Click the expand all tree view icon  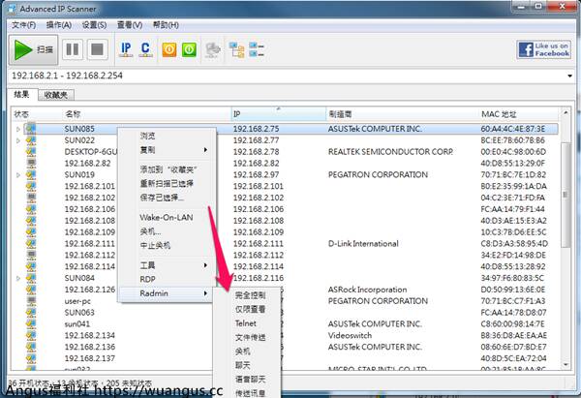(236, 49)
